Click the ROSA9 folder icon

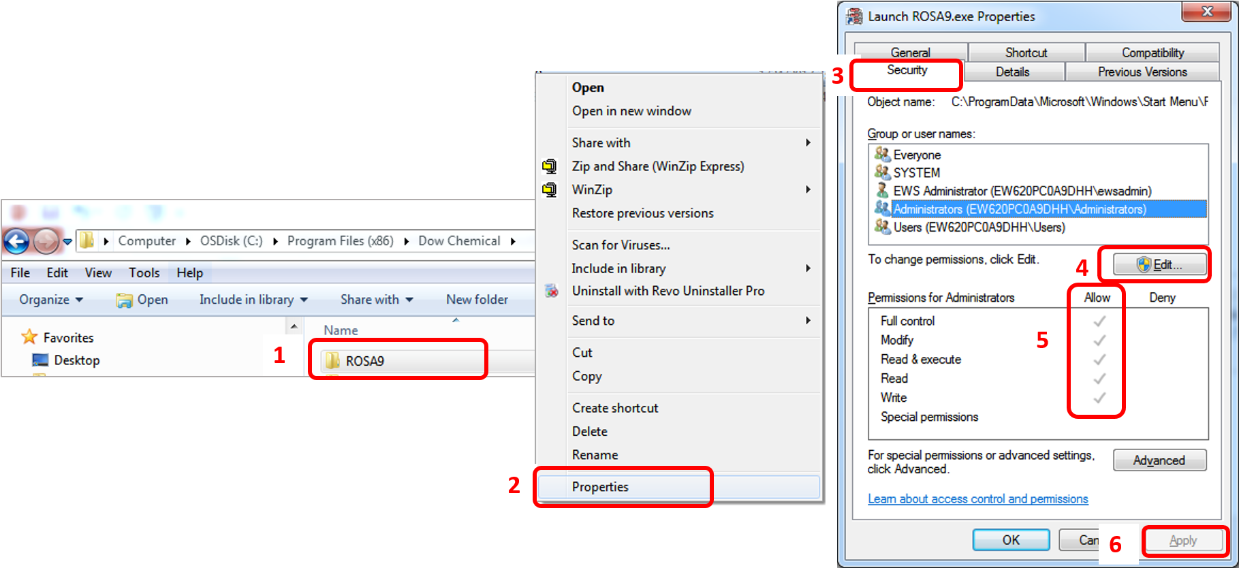[x=332, y=360]
